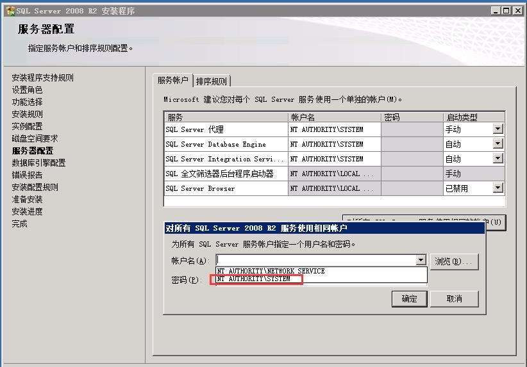Maximize the SQL Server setup window
This screenshot has height=367, width=527.
pyautogui.click(x=506, y=11)
